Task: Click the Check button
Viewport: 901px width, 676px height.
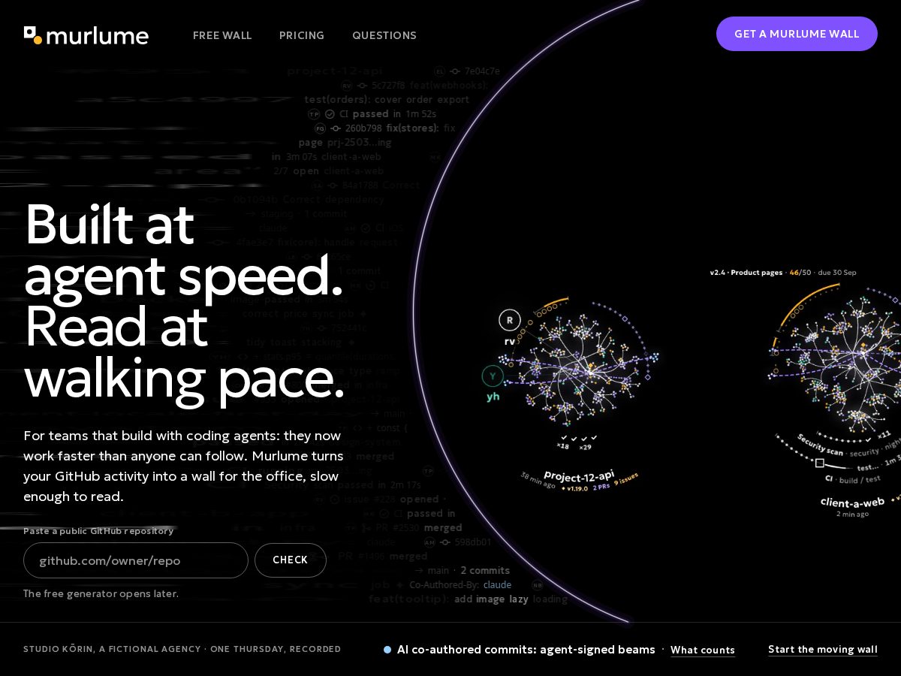Action: tap(291, 560)
